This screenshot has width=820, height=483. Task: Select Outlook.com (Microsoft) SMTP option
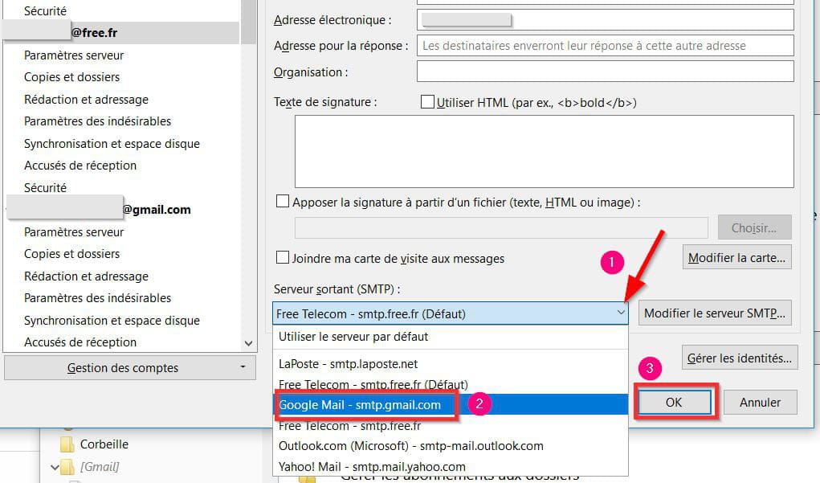(x=451, y=446)
